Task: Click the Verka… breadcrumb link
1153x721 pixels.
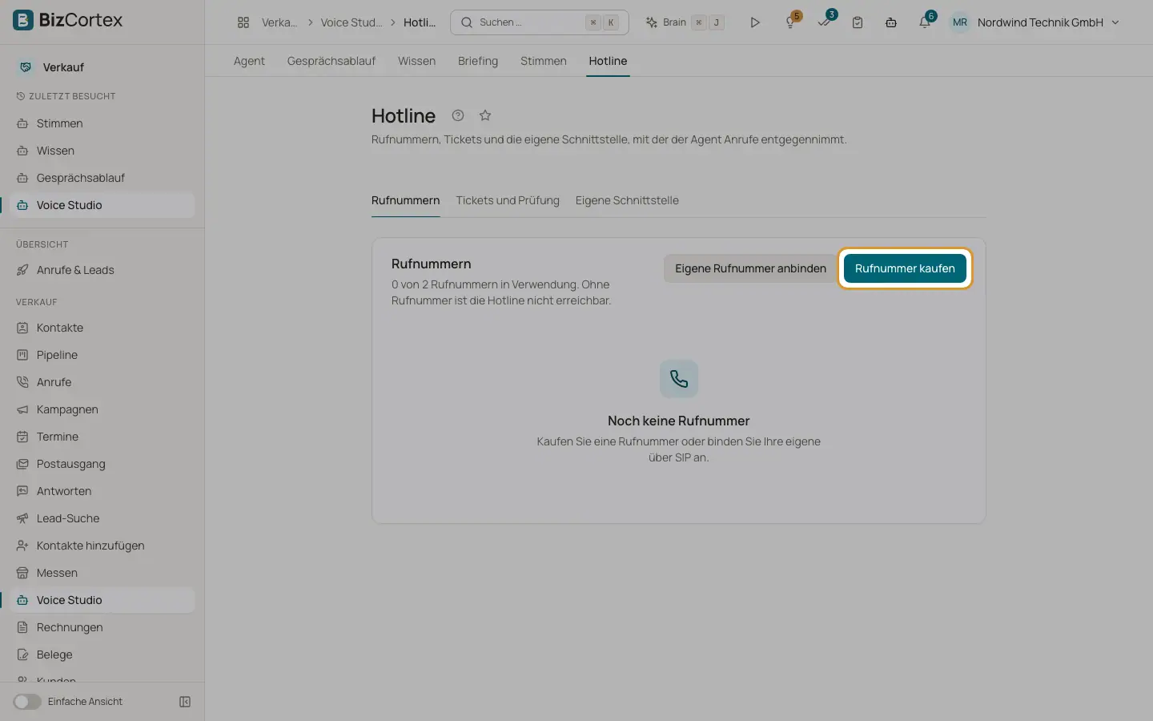Action: pos(279,22)
